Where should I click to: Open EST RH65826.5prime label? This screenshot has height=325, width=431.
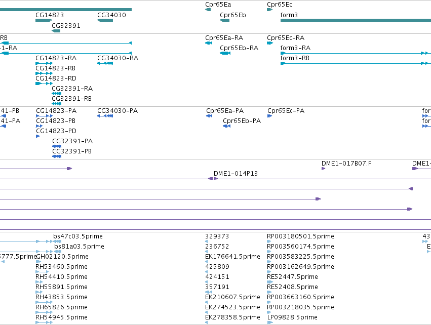pyautogui.click(x=61, y=307)
